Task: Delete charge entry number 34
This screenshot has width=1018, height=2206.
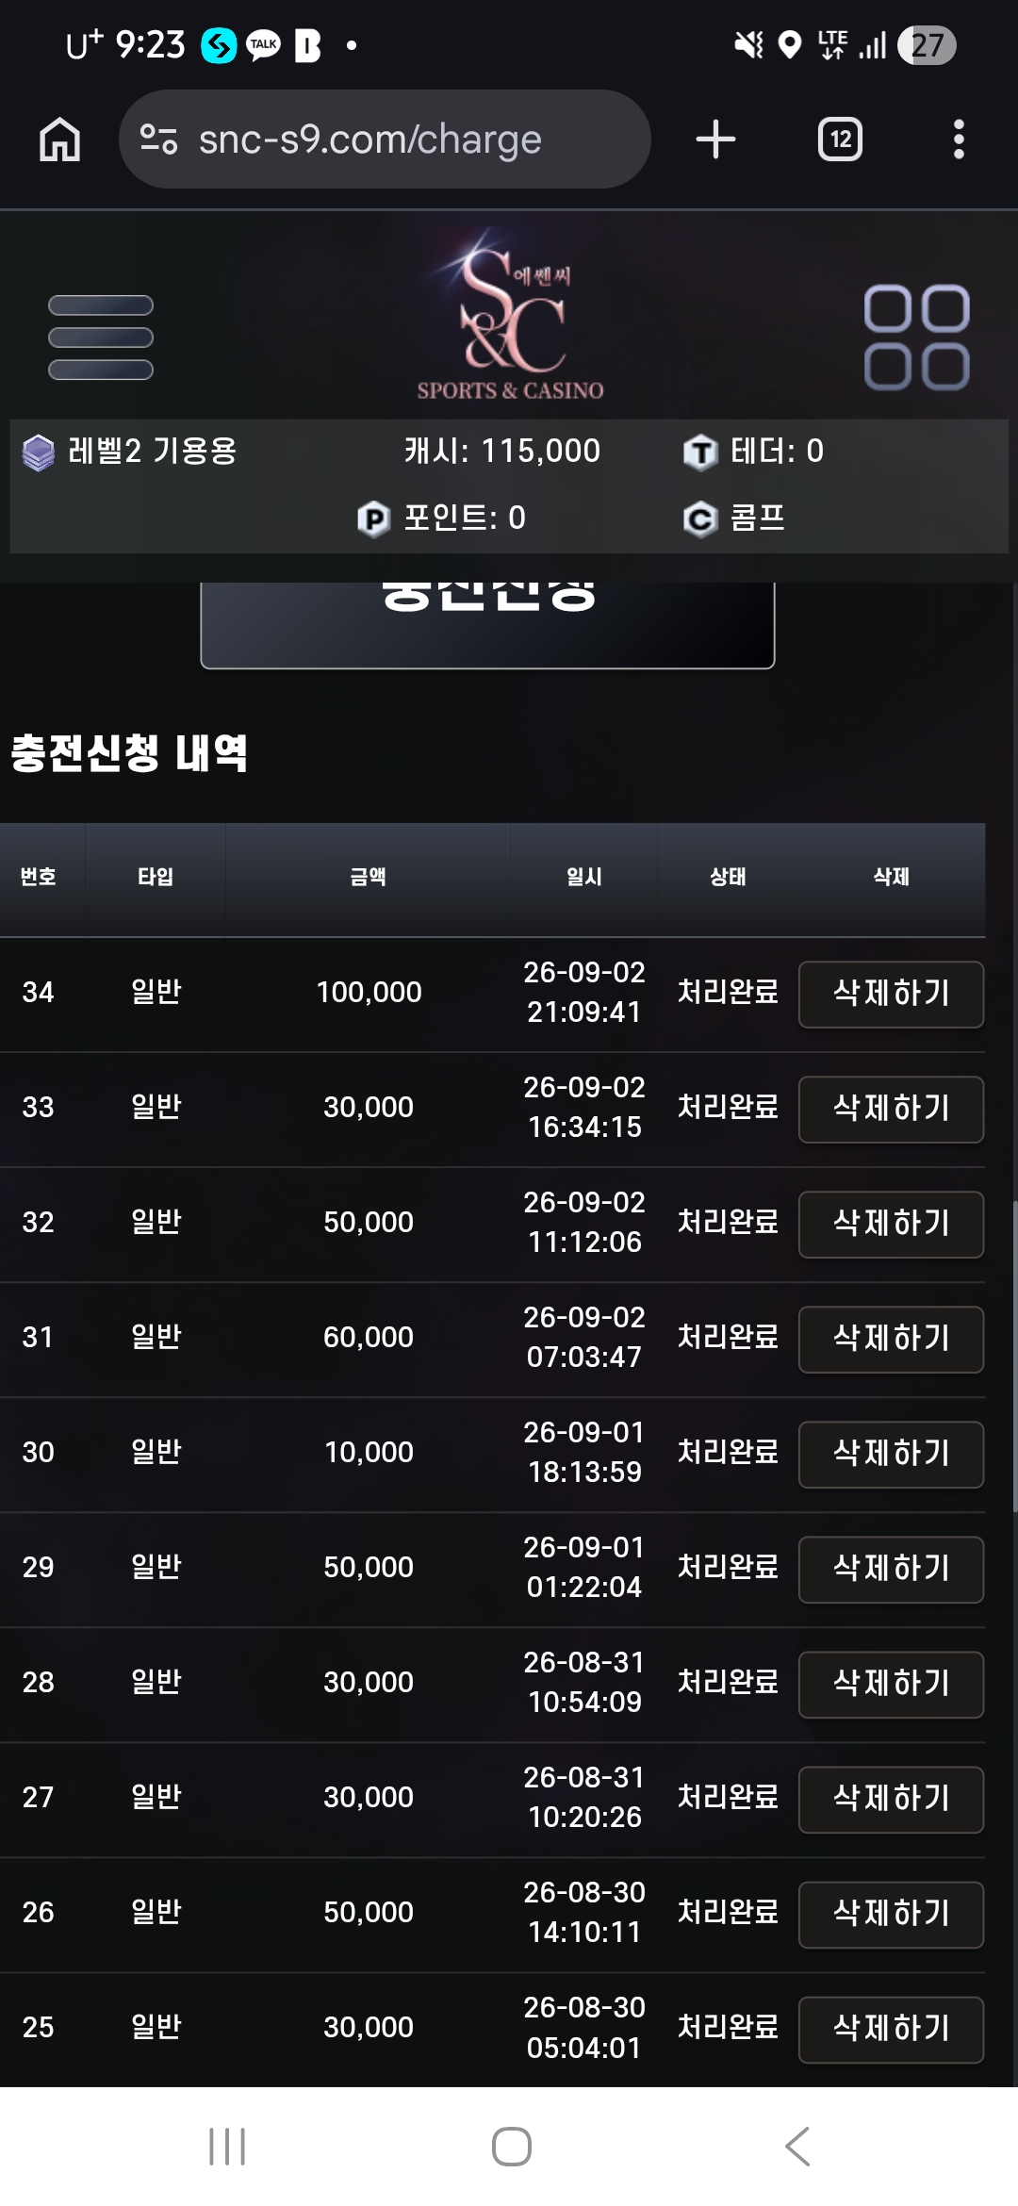Action: point(891,994)
